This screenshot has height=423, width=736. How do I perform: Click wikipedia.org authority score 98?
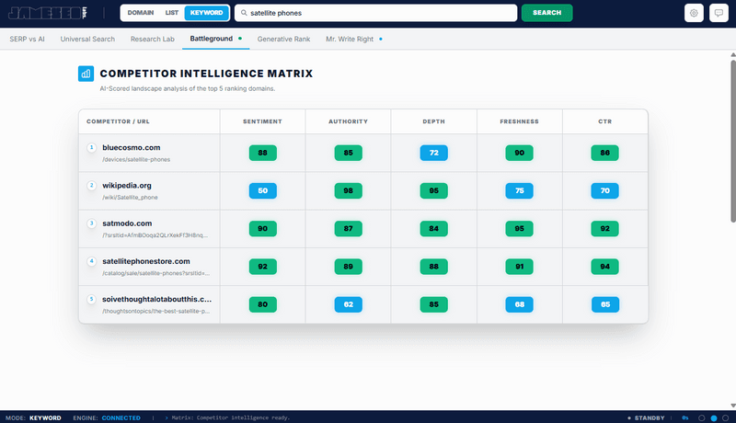point(349,191)
